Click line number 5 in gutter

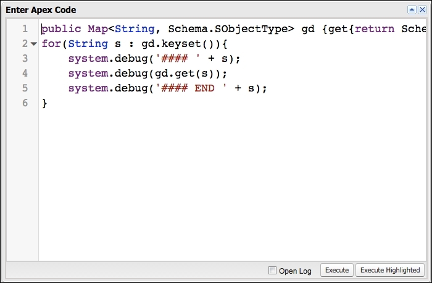coord(25,88)
